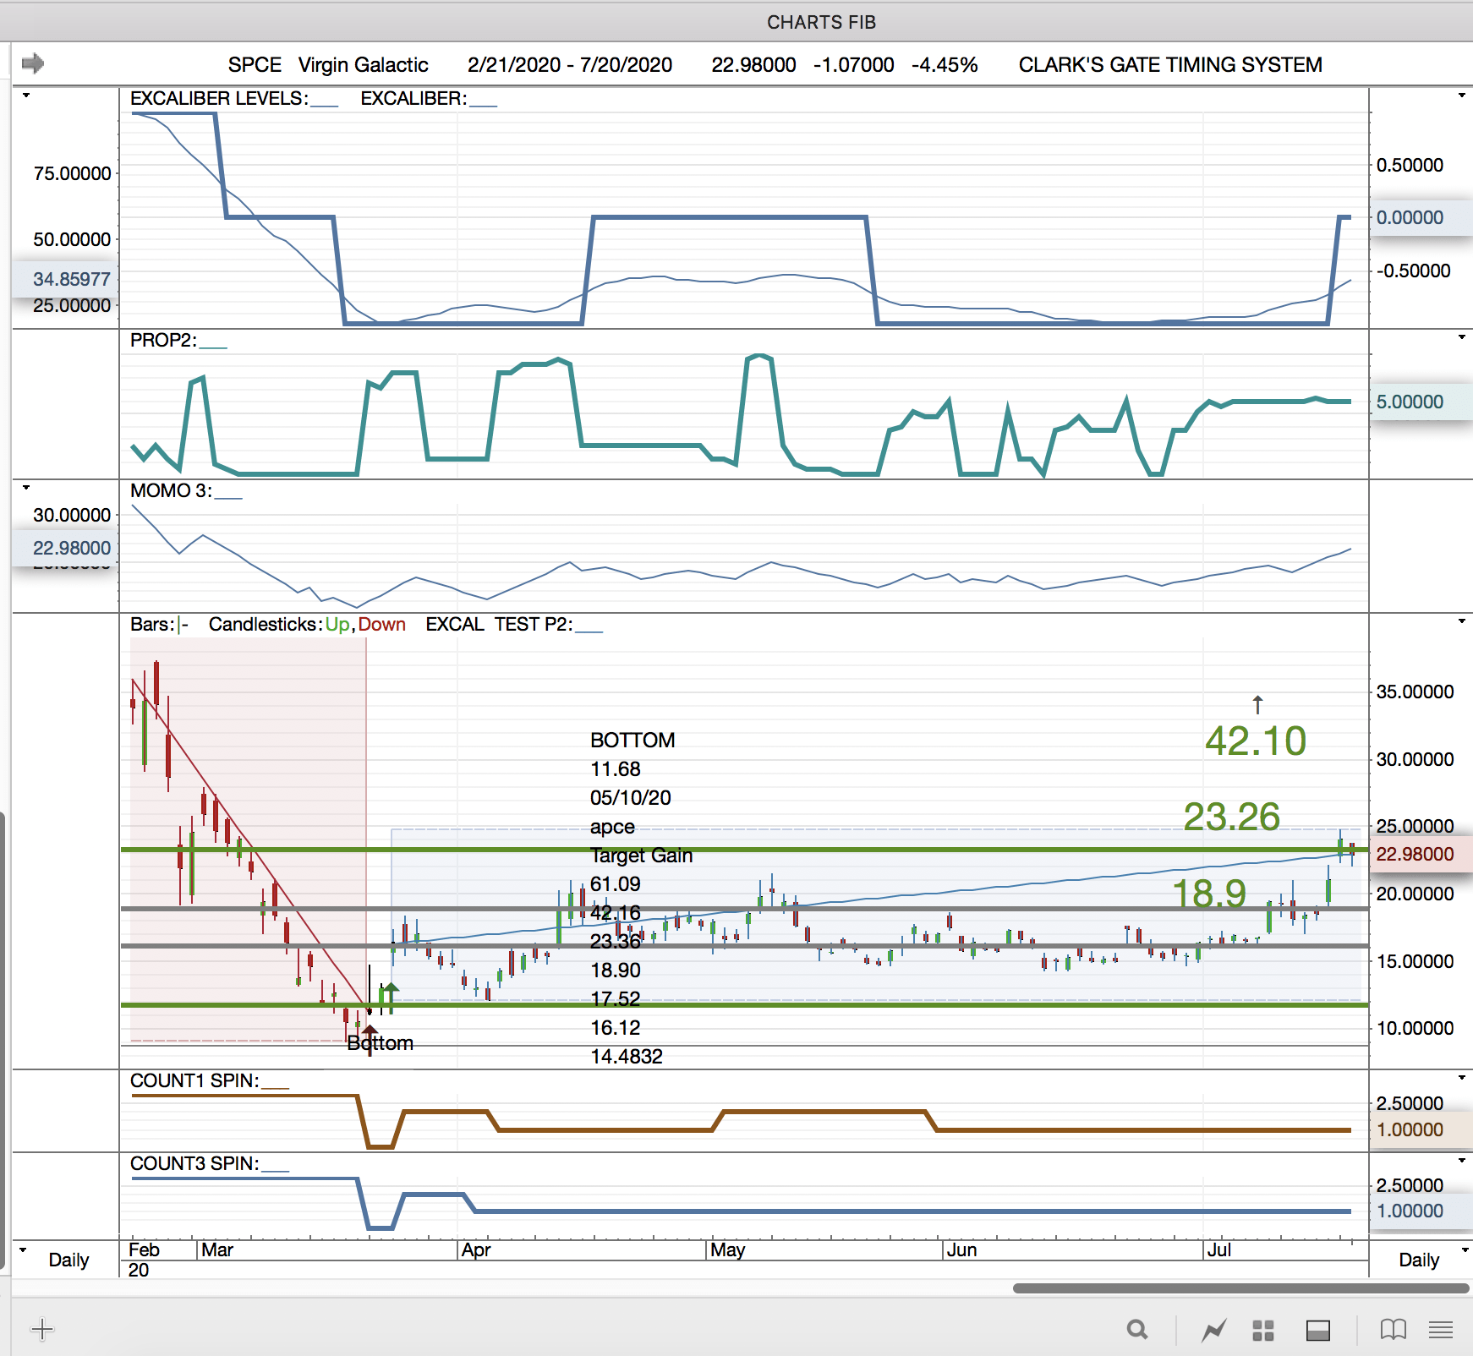Click COUNT3 SPIN 1.00000 value tag

(1421, 1211)
